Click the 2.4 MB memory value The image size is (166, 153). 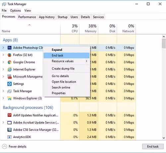(92, 137)
